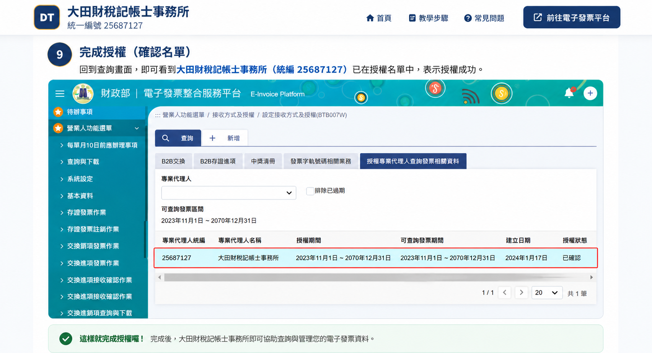Open 教學步驟 tutorial steps link
The width and height of the screenshot is (652, 353).
point(428,18)
